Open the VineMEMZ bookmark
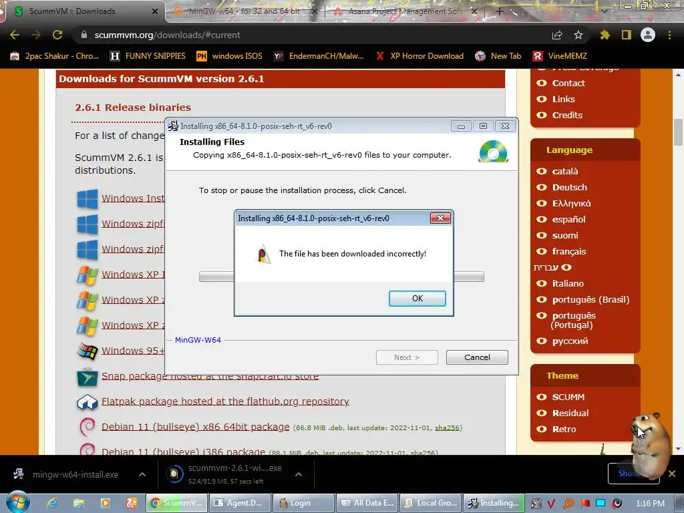The width and height of the screenshot is (684, 513). 560,56
